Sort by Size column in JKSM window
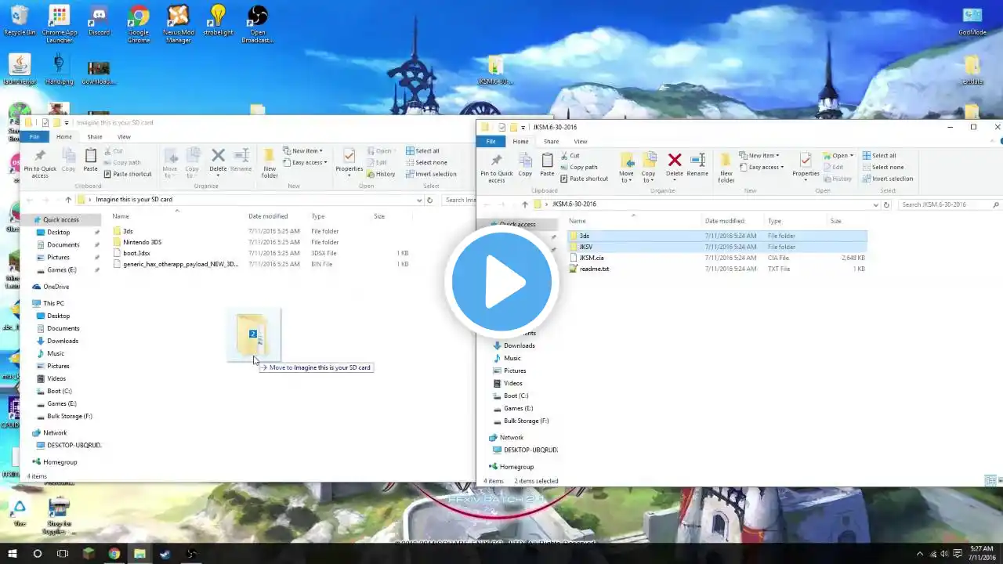This screenshot has height=564, width=1003. pyautogui.click(x=835, y=221)
